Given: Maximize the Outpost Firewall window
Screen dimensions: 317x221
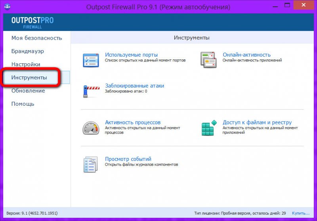Looking at the screenshot, I should [x=287, y=5].
